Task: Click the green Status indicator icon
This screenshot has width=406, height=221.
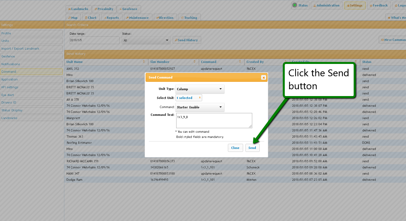Action: pyautogui.click(x=295, y=5)
